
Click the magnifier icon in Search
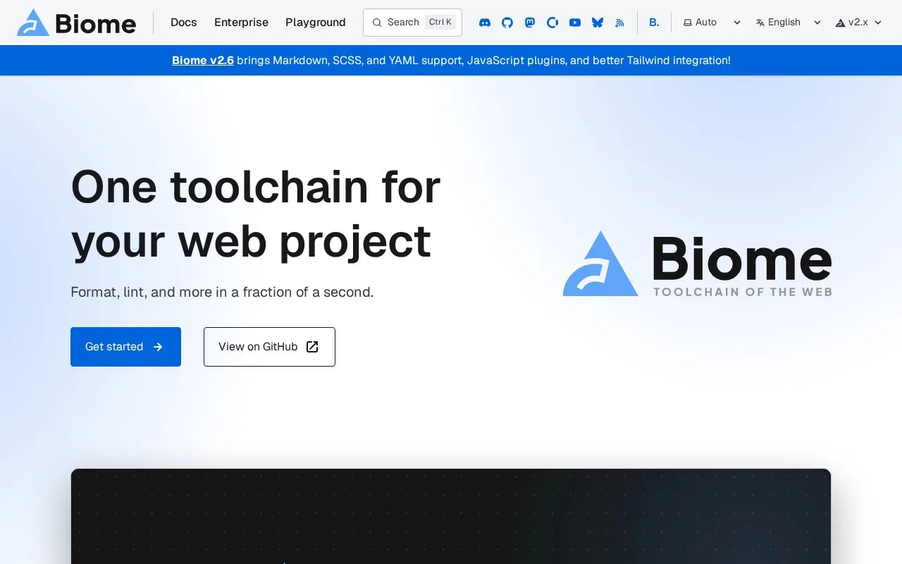(x=377, y=23)
